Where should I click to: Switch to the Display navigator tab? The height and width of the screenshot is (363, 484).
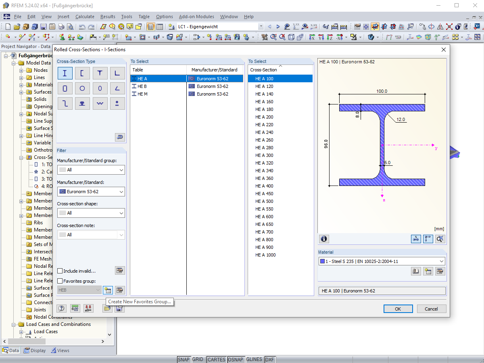[x=35, y=350]
